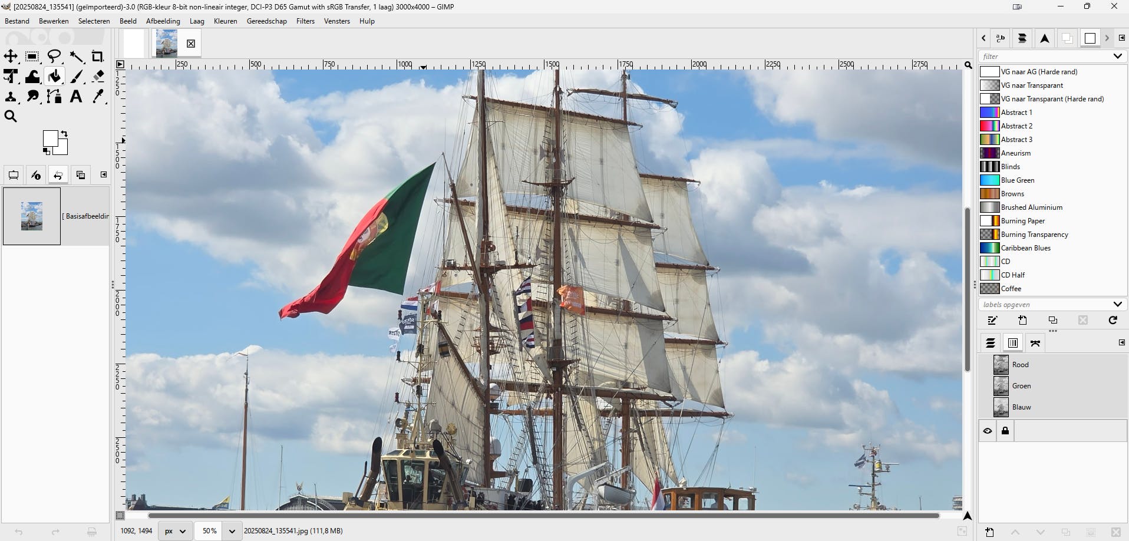The height and width of the screenshot is (541, 1129).
Task: Click the Edit gradient button
Action: [x=993, y=321]
